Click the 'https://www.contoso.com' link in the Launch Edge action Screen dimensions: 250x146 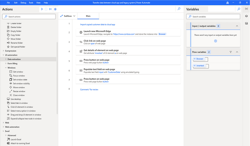point(123,34)
